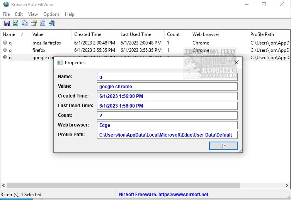Click the Copy Selected Items icon
The width and height of the screenshot is (291, 200).
point(25,23)
